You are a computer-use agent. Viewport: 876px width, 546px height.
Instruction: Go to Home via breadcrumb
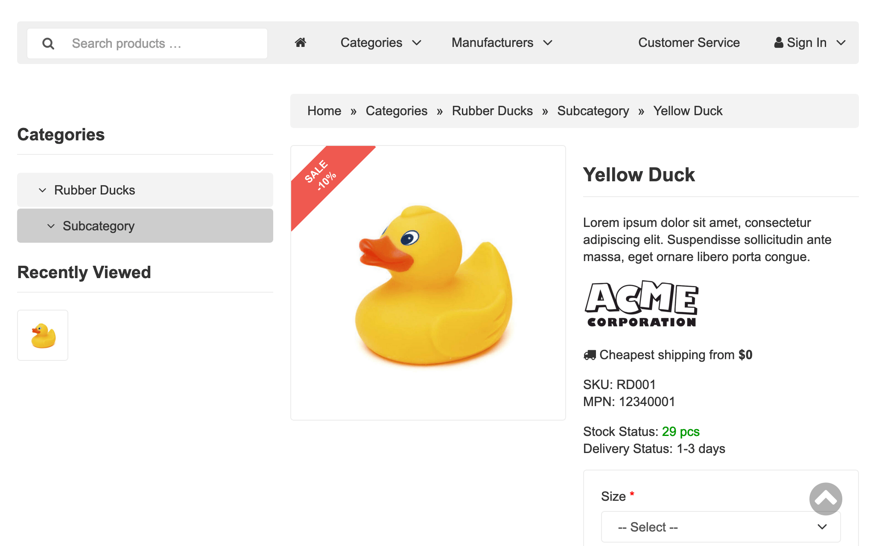tap(324, 111)
